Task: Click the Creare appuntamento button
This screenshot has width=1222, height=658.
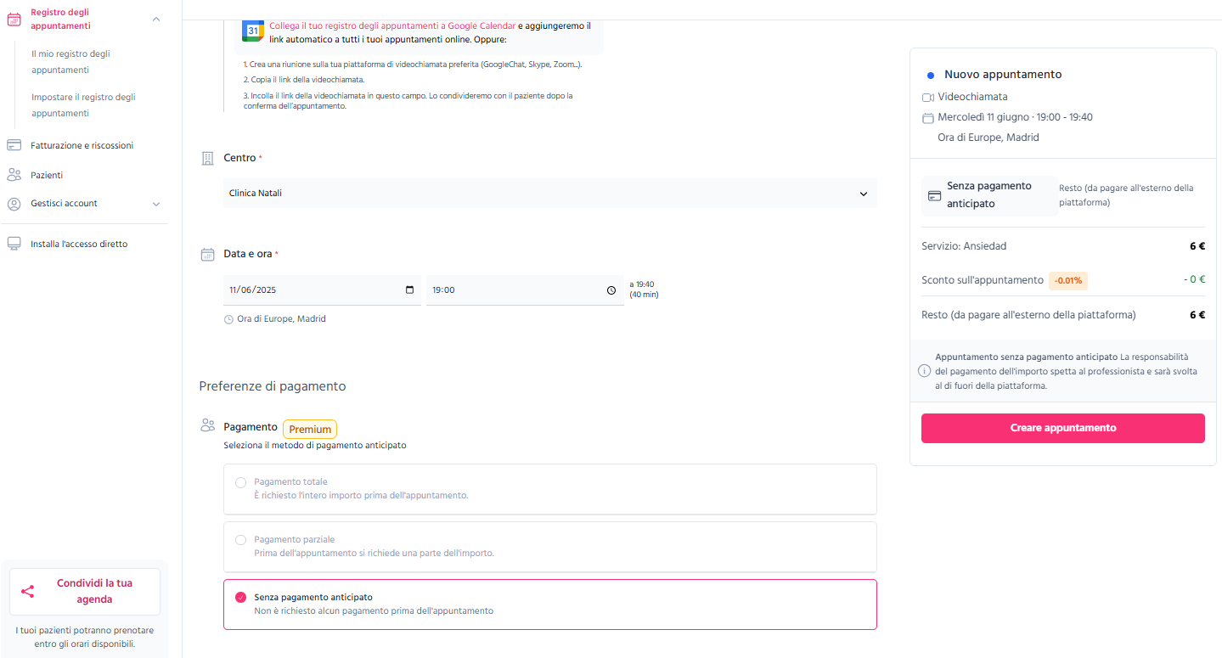Action: (1063, 428)
